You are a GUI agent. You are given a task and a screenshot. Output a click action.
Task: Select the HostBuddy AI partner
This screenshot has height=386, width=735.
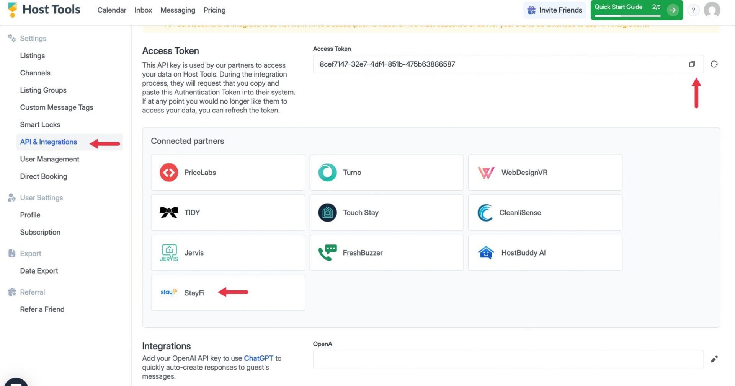545,253
